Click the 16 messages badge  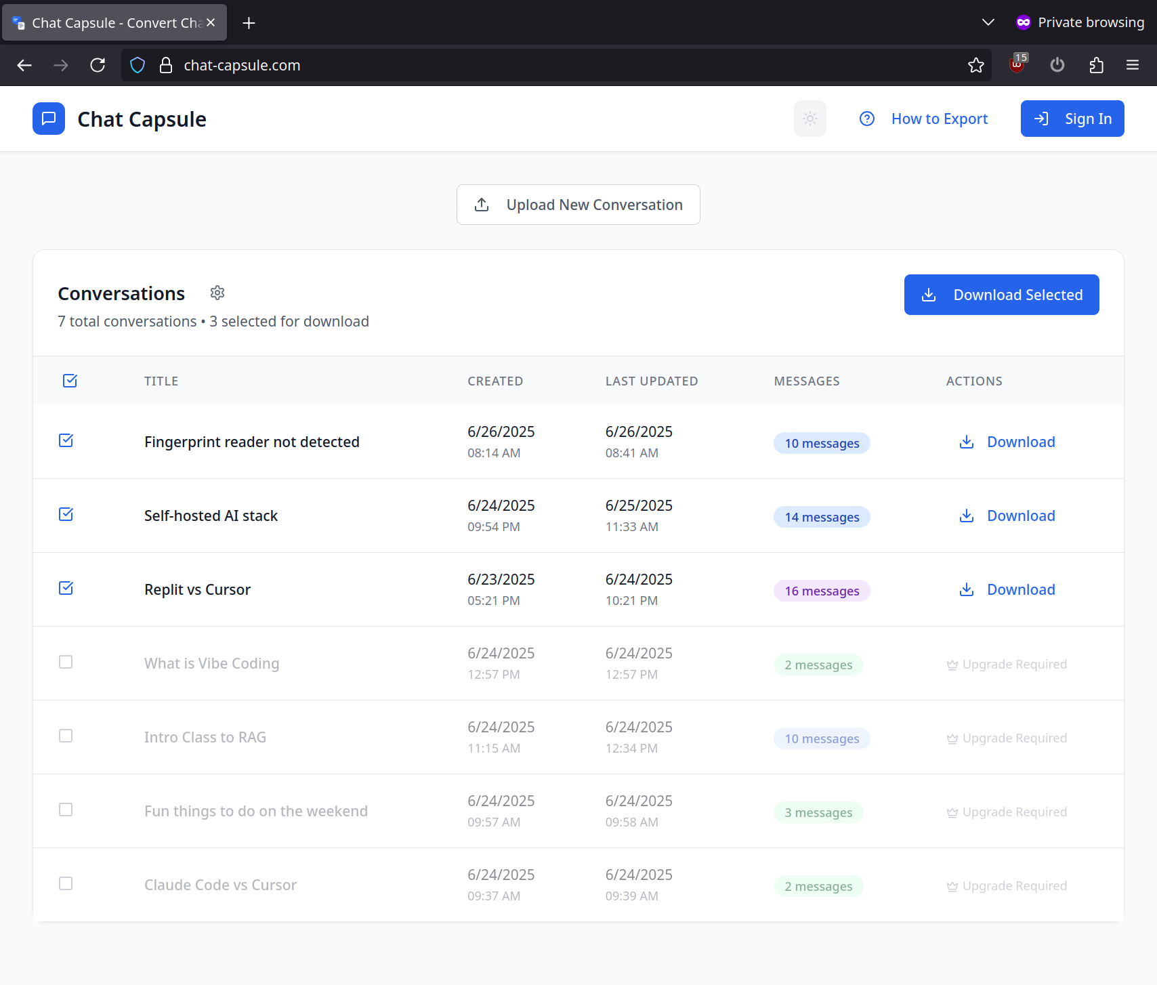point(822,591)
